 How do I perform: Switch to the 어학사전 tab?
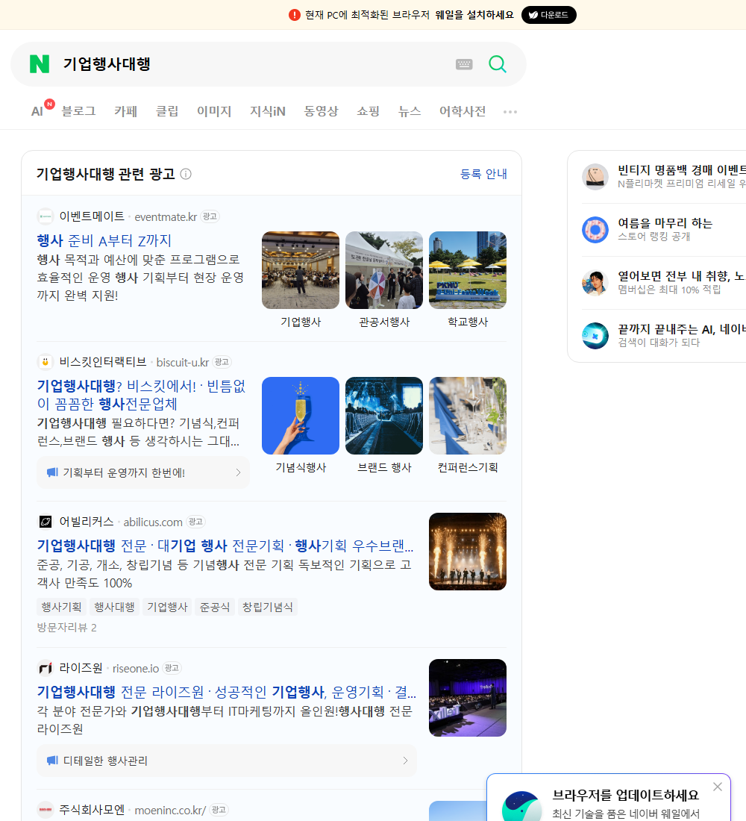tap(463, 111)
